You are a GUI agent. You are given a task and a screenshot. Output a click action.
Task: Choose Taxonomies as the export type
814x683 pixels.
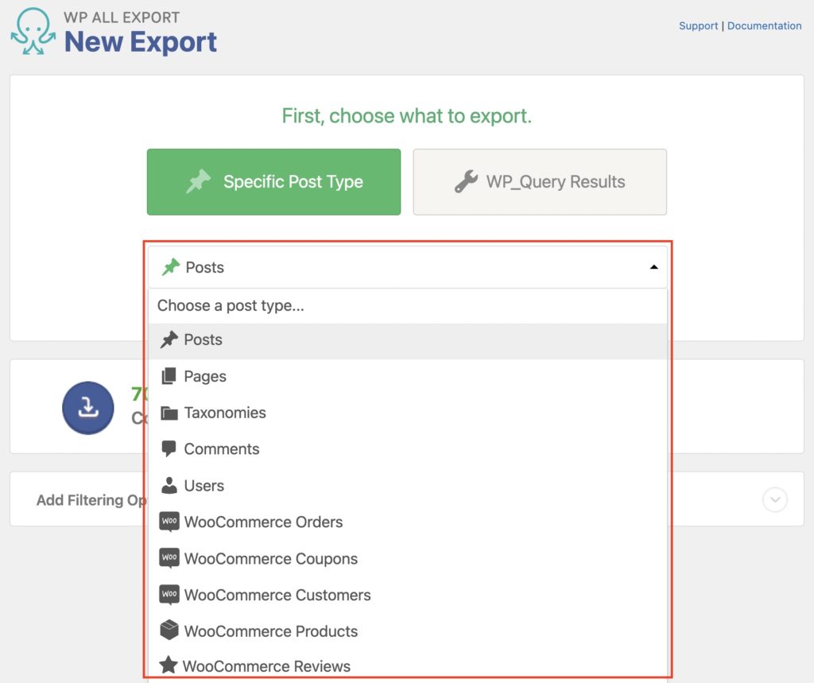(x=225, y=413)
